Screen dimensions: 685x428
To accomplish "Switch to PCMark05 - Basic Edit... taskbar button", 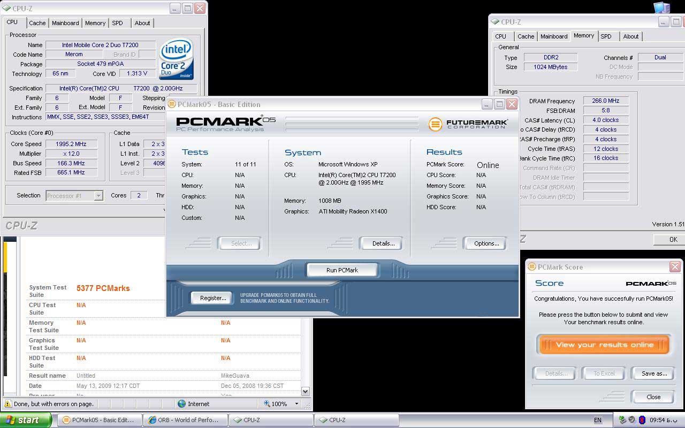I will (x=100, y=420).
